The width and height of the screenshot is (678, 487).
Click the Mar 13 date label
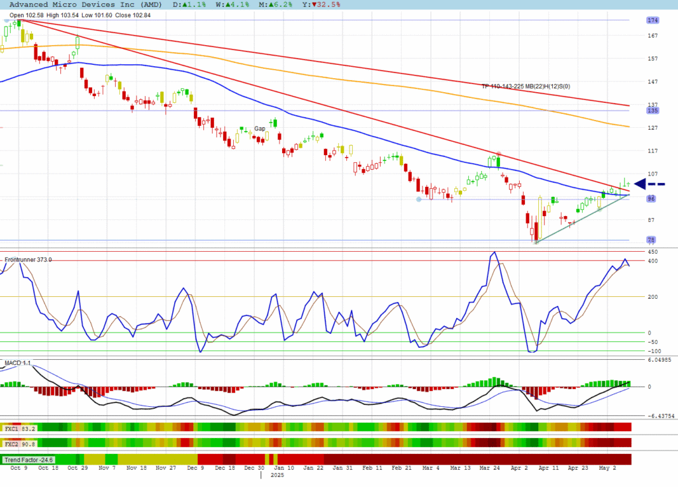click(460, 468)
